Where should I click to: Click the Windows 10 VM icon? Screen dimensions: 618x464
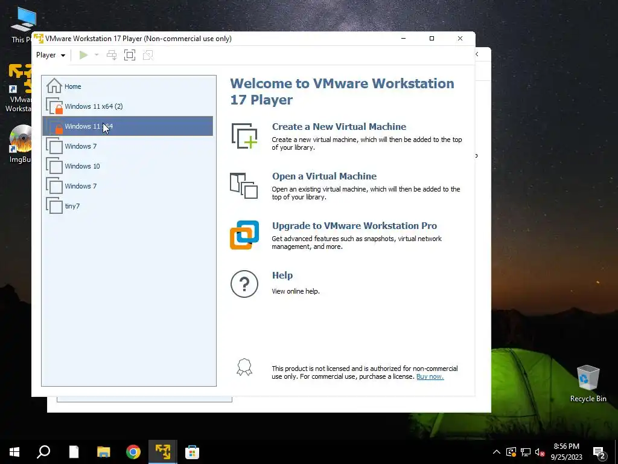pyautogui.click(x=54, y=166)
